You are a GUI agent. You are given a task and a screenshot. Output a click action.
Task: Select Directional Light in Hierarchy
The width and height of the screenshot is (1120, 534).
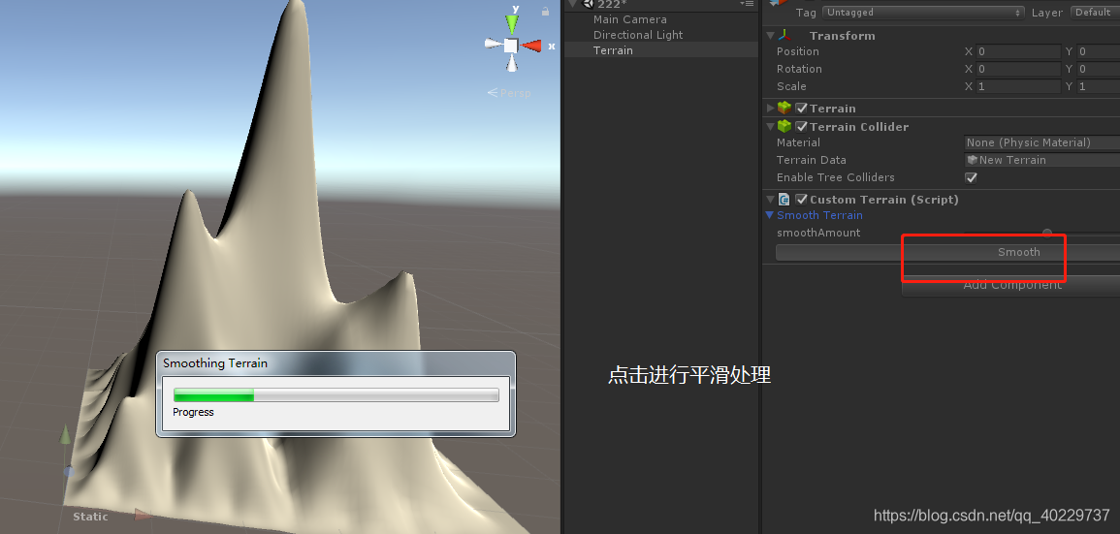[x=638, y=35]
